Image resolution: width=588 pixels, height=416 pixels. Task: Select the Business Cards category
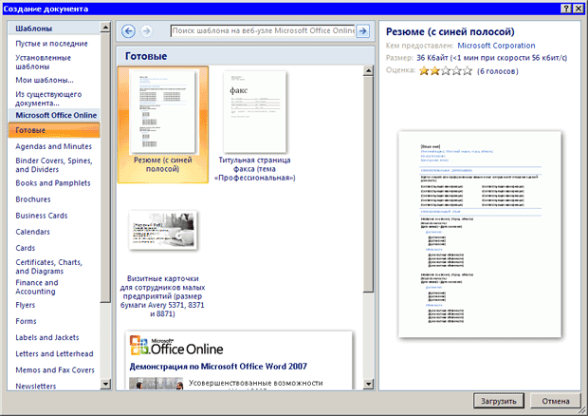point(41,216)
